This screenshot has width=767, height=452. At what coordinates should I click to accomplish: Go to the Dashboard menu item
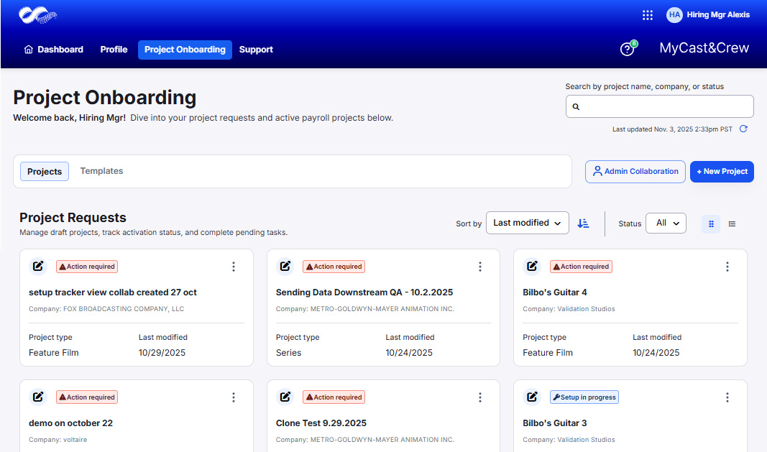(53, 50)
